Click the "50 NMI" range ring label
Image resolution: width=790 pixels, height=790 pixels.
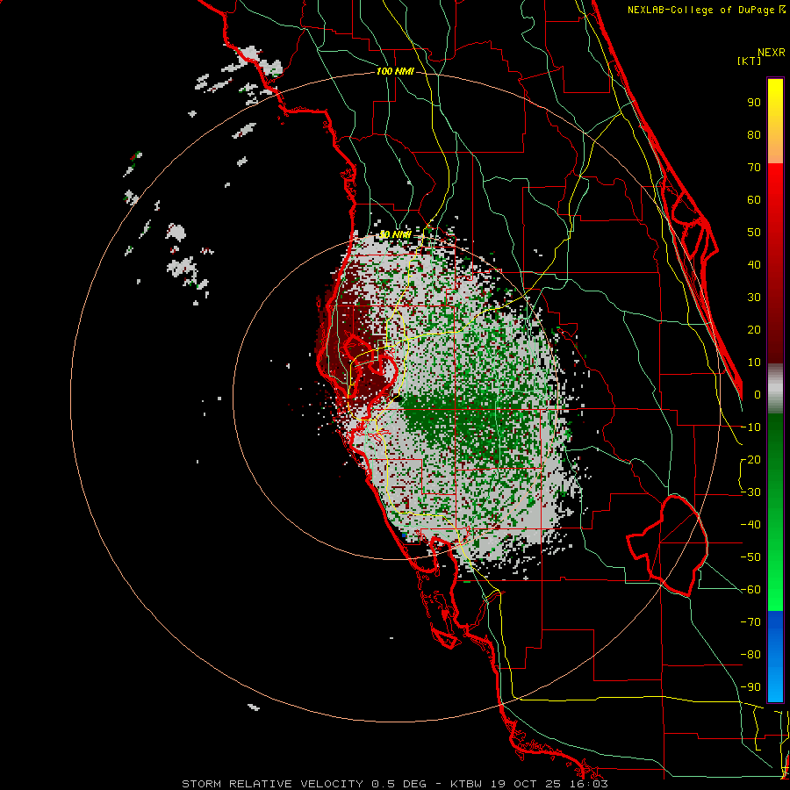pyautogui.click(x=395, y=234)
